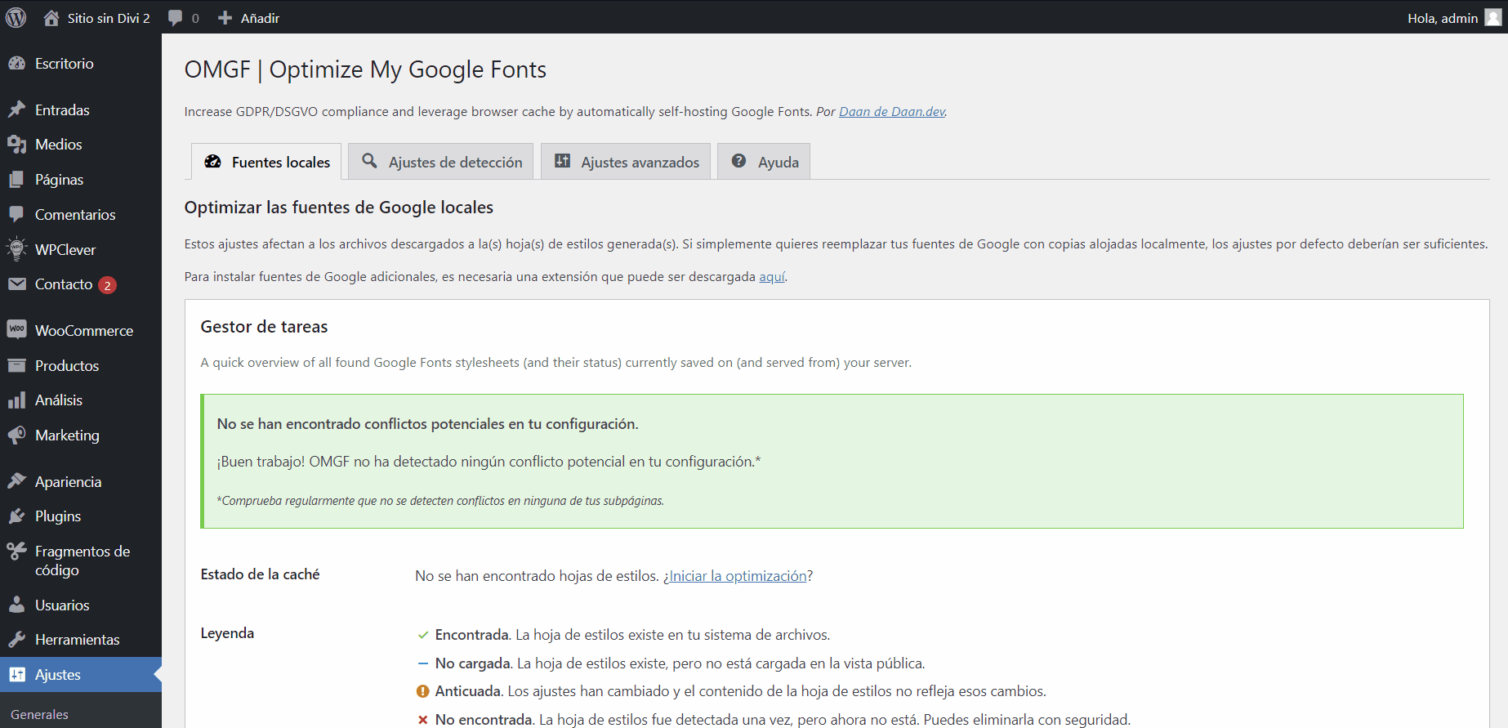Visit Sitio sin Divi 2 site home
The height and width of the screenshot is (728, 1508).
click(108, 18)
